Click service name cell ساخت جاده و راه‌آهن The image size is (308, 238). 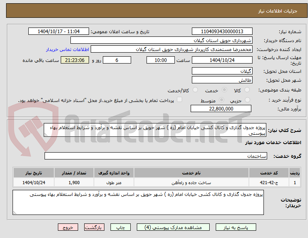point(191,183)
